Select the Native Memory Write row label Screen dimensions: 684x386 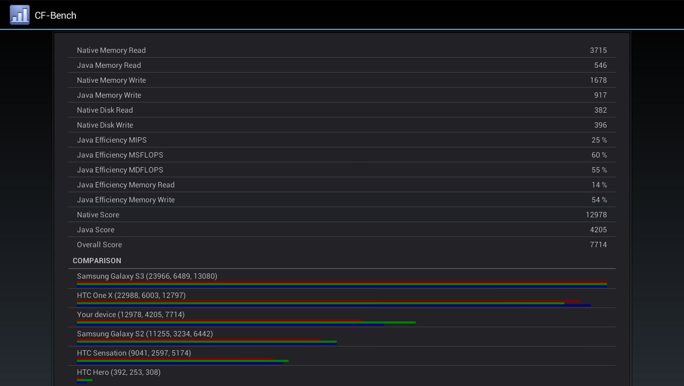pyautogui.click(x=111, y=80)
